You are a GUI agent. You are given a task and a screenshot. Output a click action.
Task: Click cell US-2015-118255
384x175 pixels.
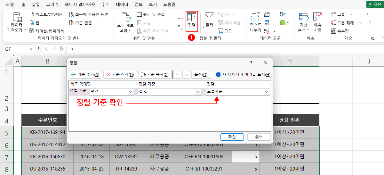tap(47, 169)
